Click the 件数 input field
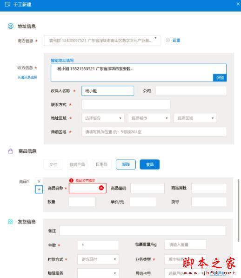 pyautogui.click(x=98, y=245)
